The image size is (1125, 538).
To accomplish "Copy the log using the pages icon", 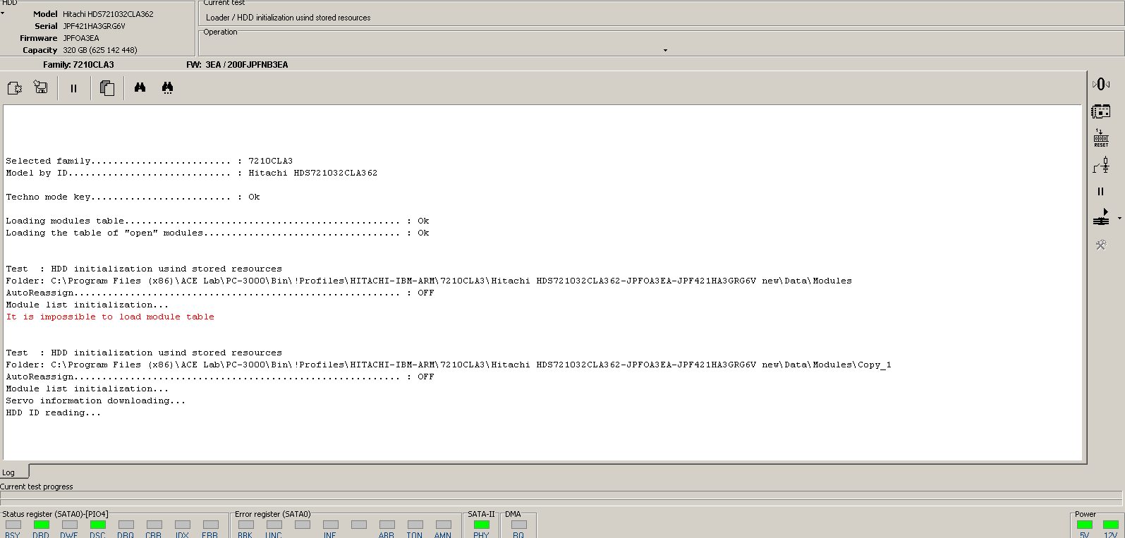I will click(x=107, y=88).
